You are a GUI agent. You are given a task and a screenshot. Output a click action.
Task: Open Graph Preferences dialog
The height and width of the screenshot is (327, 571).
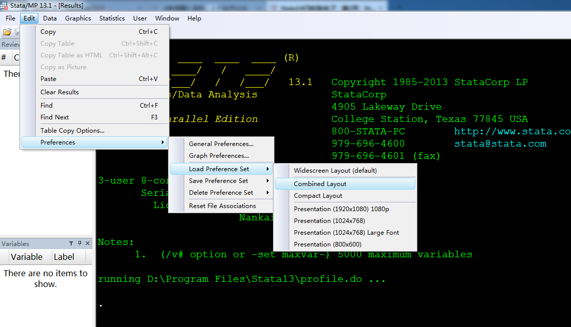click(x=219, y=156)
